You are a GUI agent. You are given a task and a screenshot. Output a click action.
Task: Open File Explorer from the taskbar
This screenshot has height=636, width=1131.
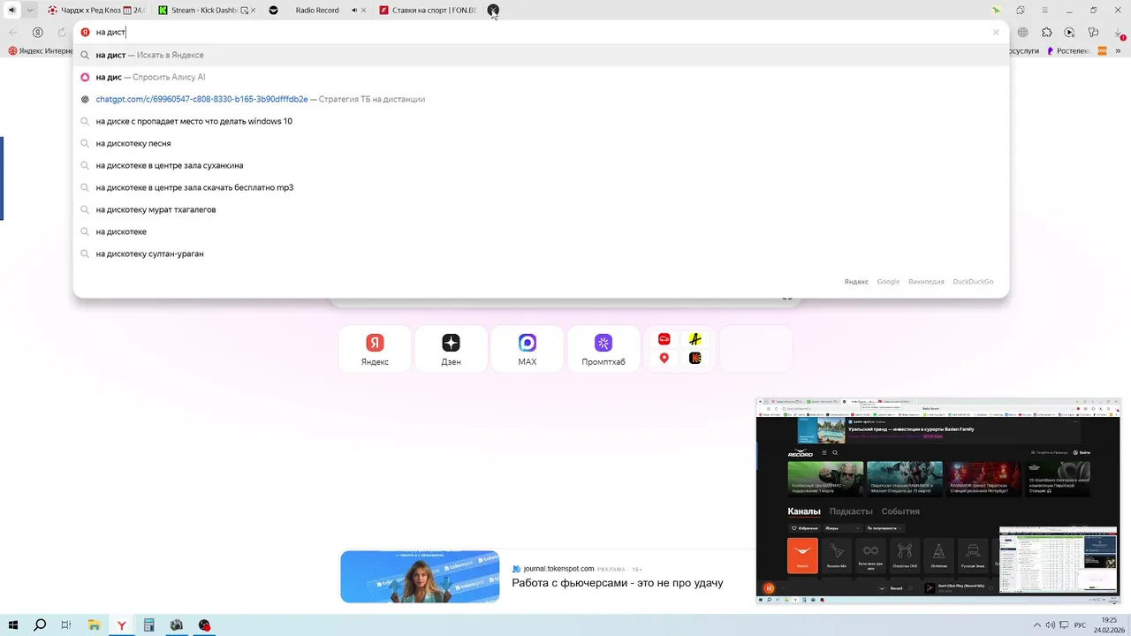click(94, 625)
